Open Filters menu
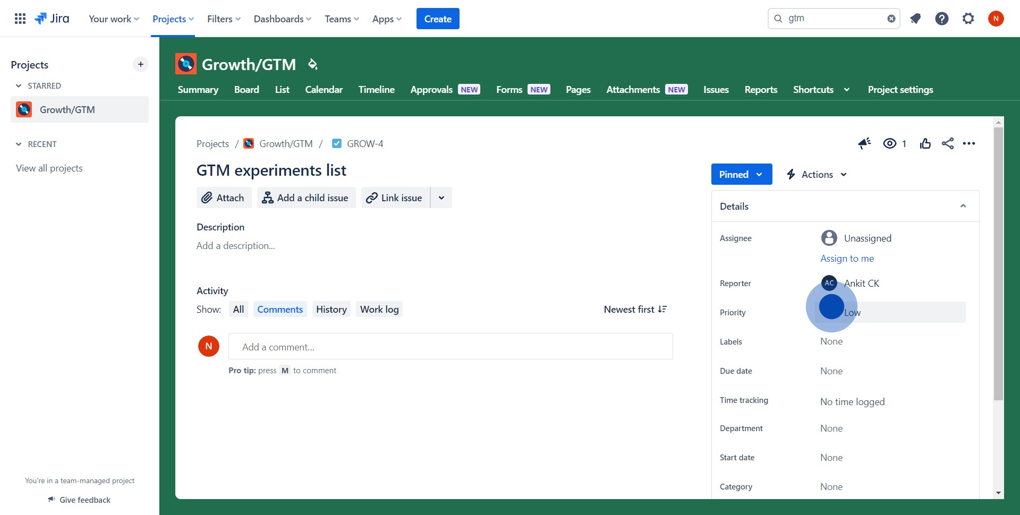Image resolution: width=1020 pixels, height=515 pixels. [224, 19]
